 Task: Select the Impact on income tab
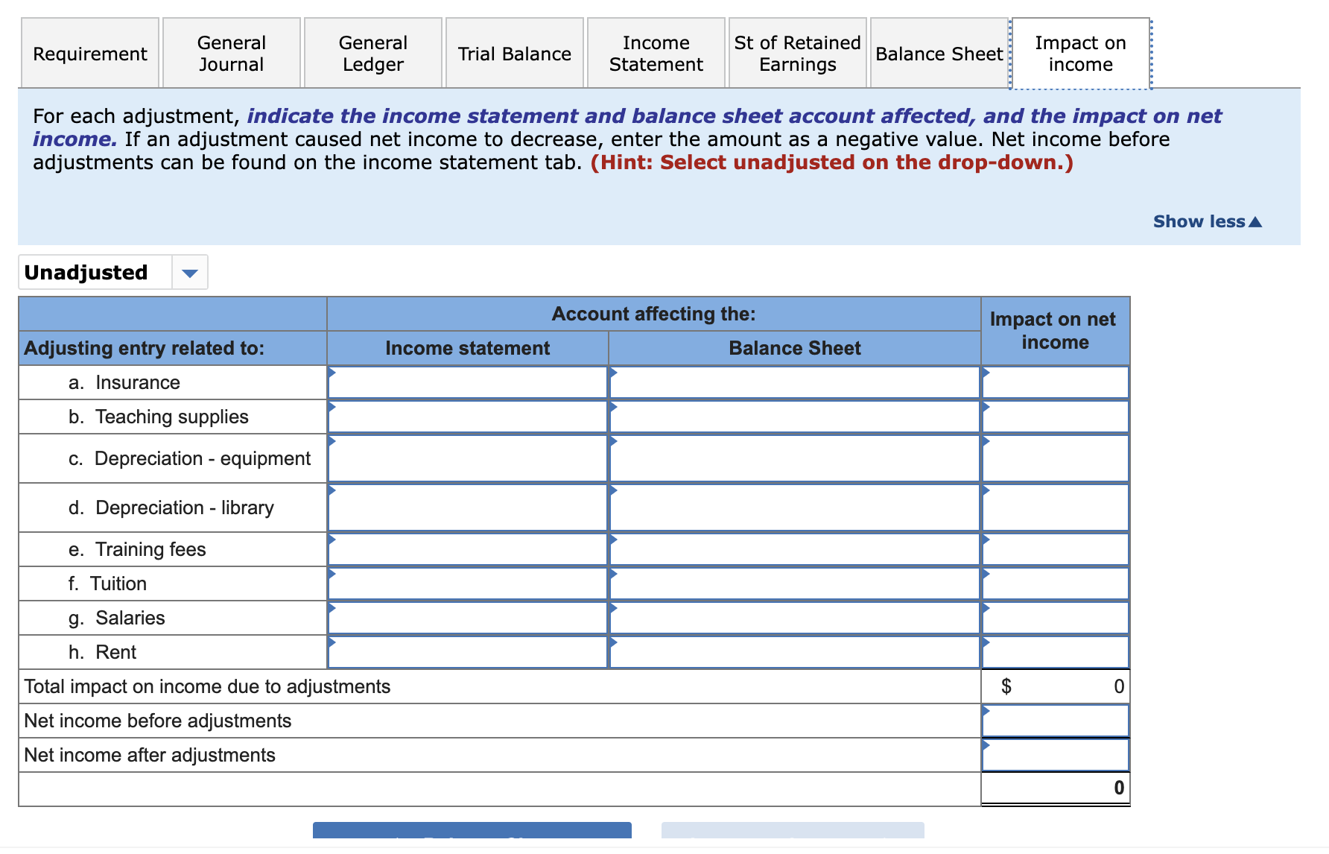tap(1081, 54)
